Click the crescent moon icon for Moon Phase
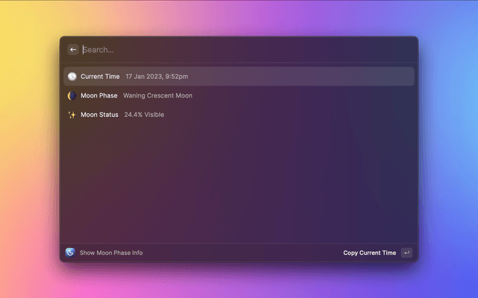Screen dimensions: 478x298 click(x=72, y=96)
